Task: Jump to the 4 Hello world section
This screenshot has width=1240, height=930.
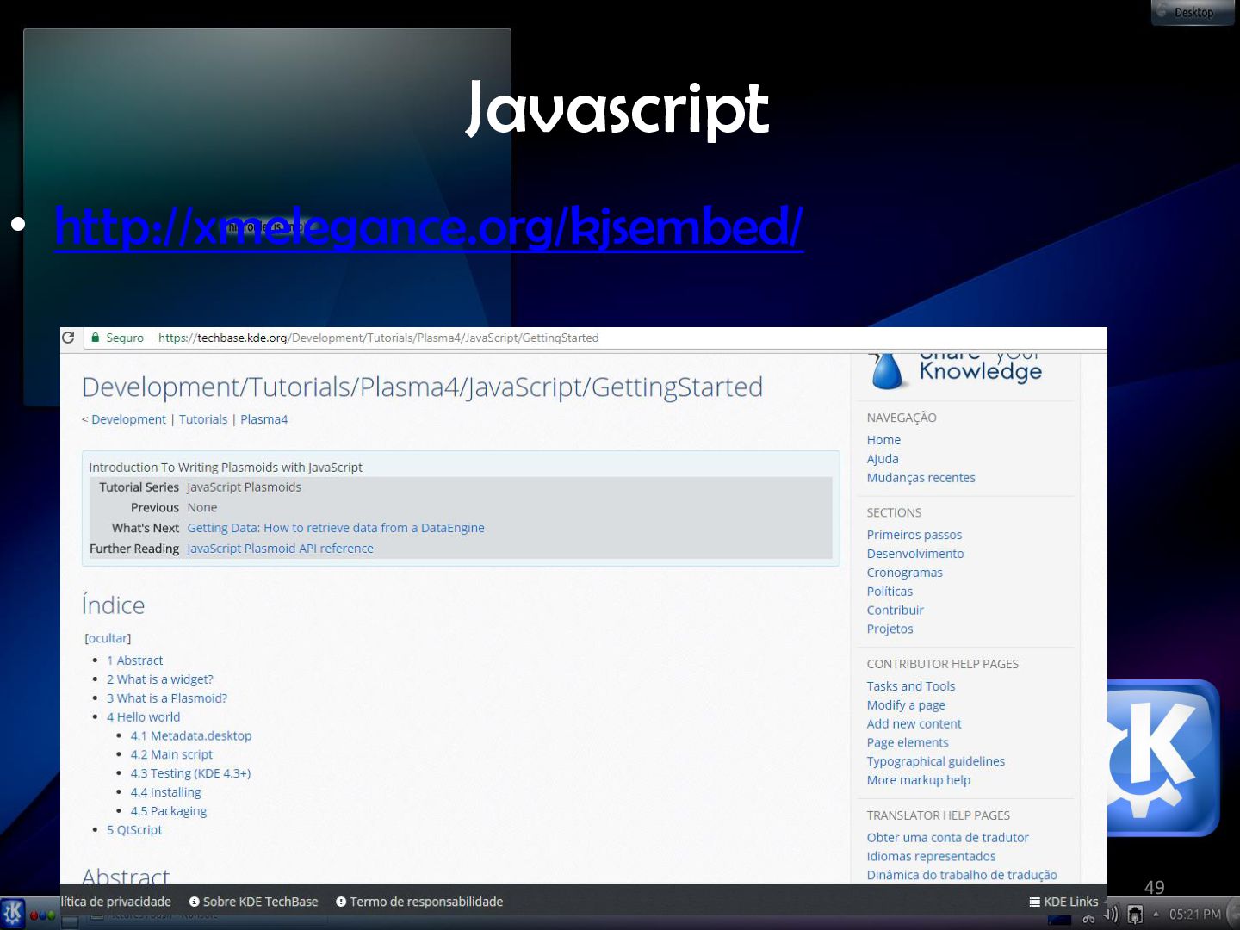Action: 143,717
